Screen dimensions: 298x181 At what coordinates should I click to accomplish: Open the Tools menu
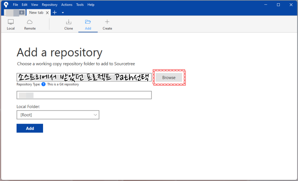[x=80, y=5]
